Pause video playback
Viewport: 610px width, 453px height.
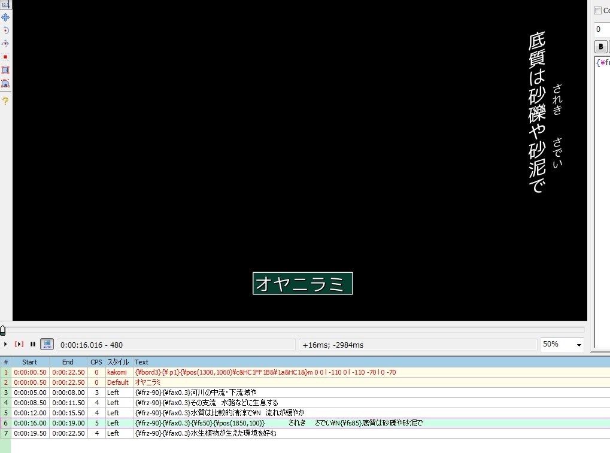pos(33,344)
